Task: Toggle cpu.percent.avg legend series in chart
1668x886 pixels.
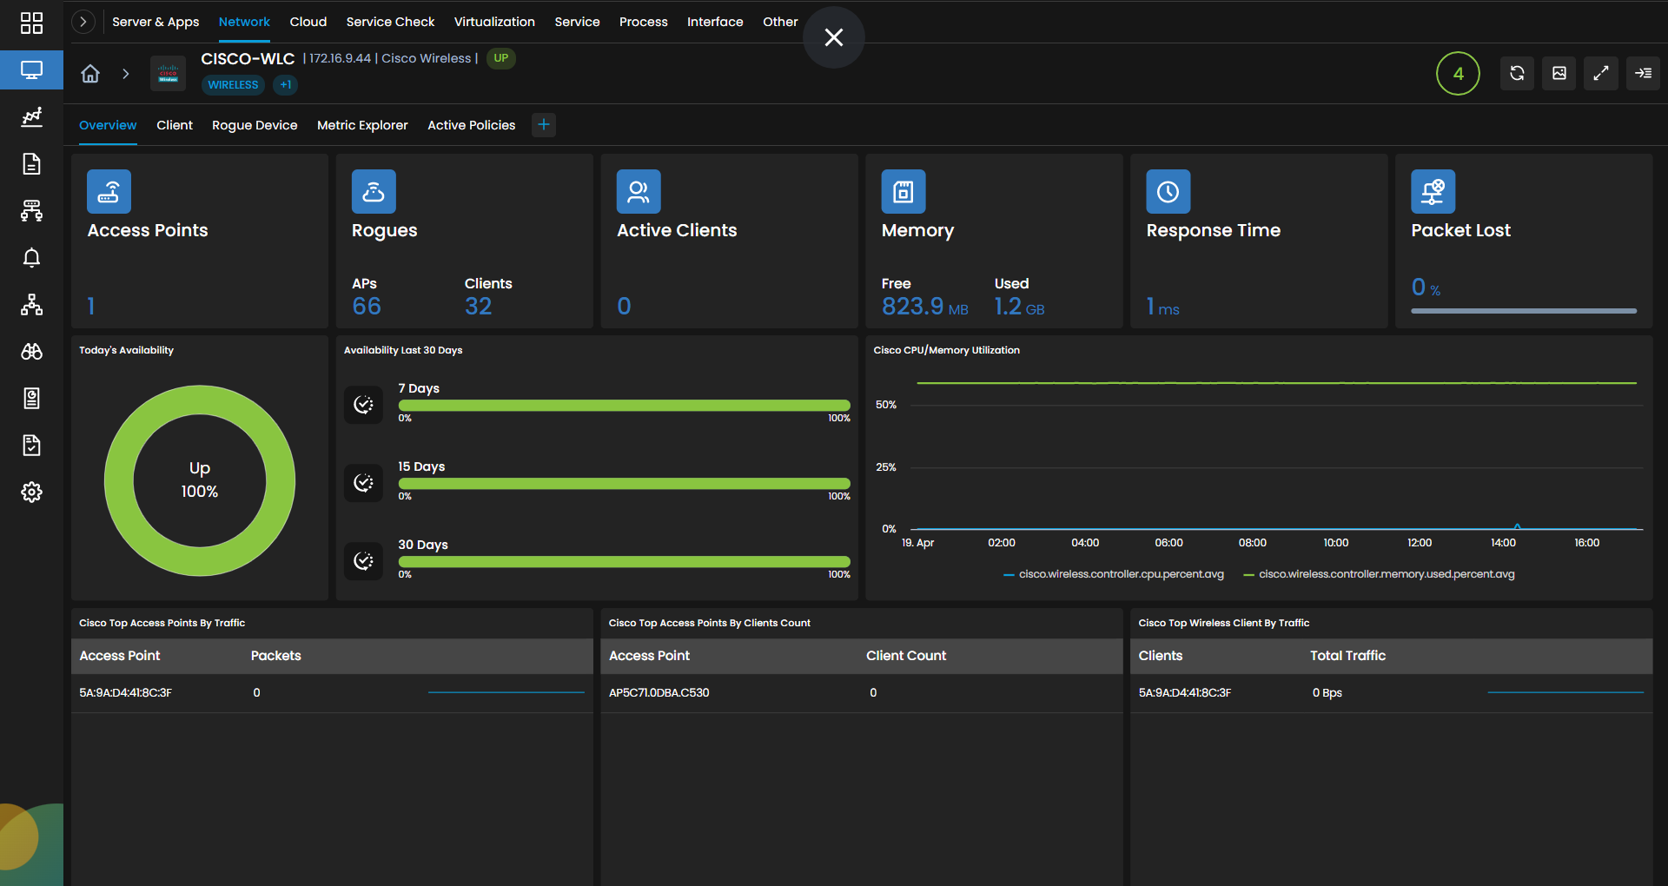Action: [1114, 574]
